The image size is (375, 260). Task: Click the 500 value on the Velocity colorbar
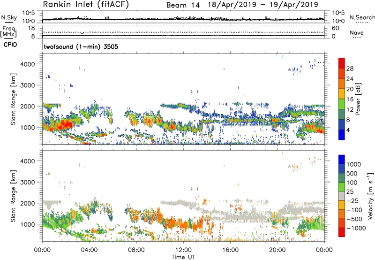[352, 173]
